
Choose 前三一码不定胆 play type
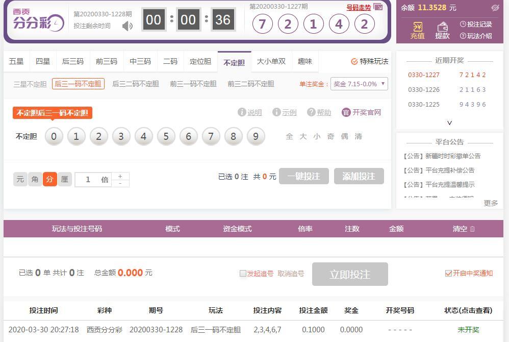coord(193,84)
